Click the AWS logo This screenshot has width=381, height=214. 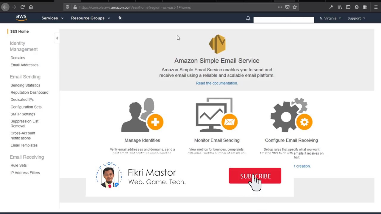click(21, 18)
